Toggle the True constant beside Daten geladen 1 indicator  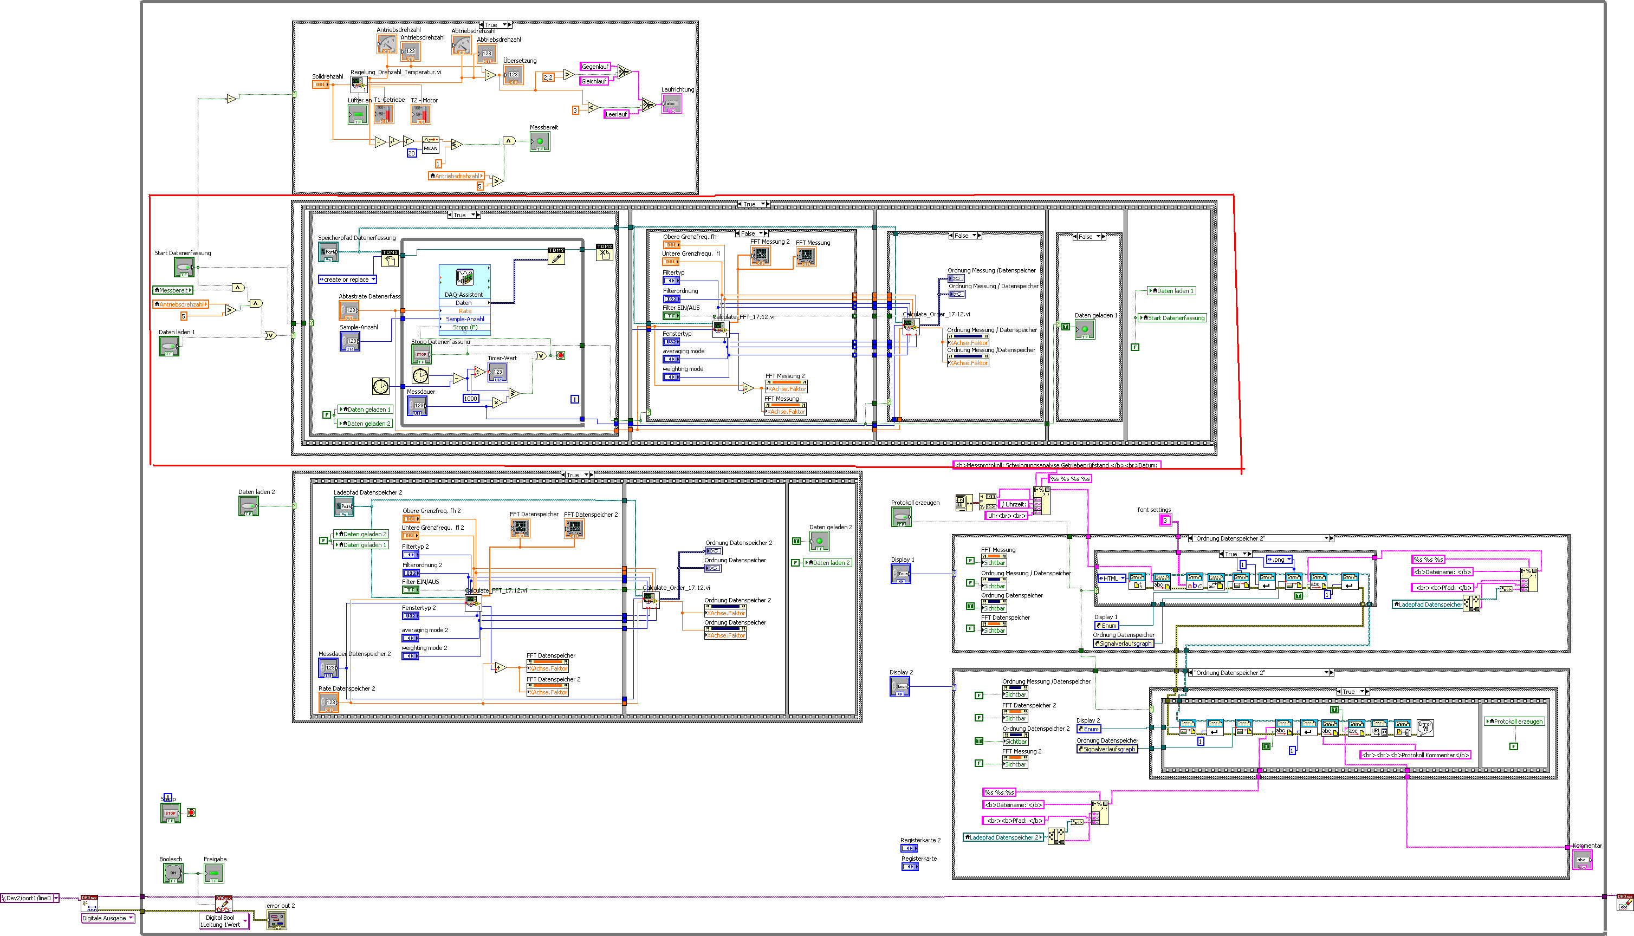(x=1066, y=327)
